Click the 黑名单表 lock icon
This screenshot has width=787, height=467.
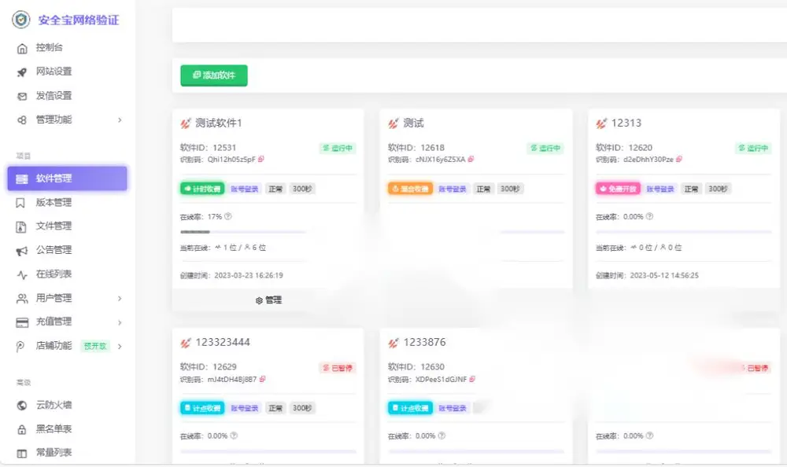[22, 429]
